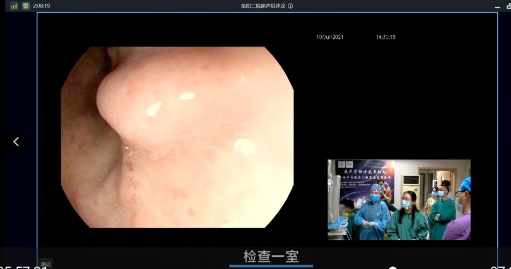Open meeting info icon beside title

coord(290,6)
